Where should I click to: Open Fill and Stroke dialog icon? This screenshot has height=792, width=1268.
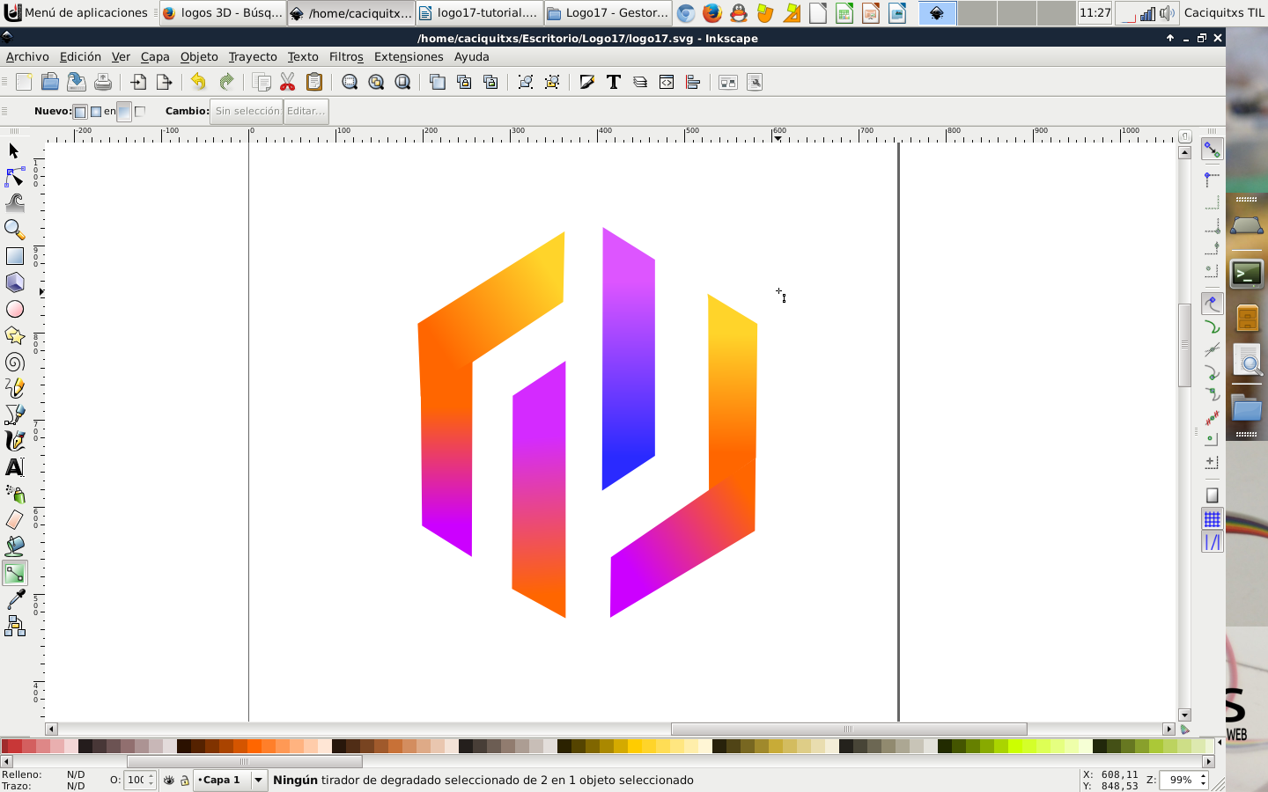coord(587,82)
